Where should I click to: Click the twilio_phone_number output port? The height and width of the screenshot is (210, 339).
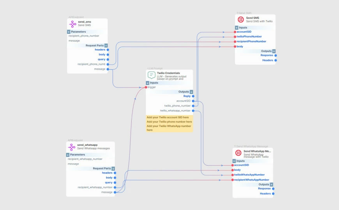[193, 106]
